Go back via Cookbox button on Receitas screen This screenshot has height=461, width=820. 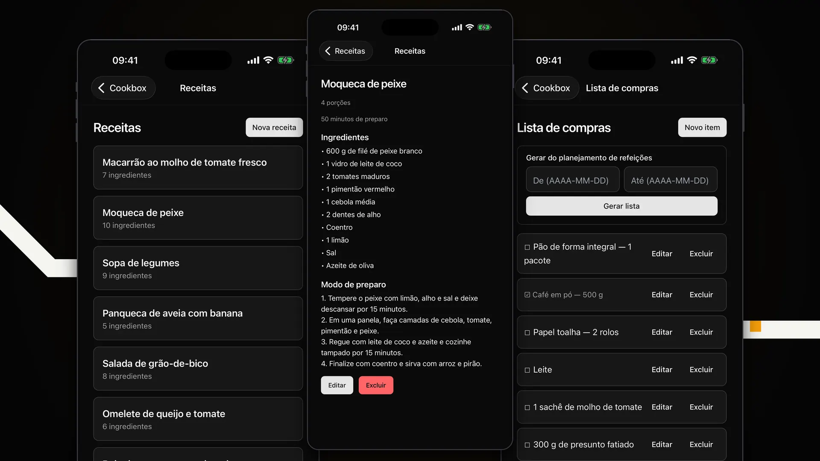(123, 88)
